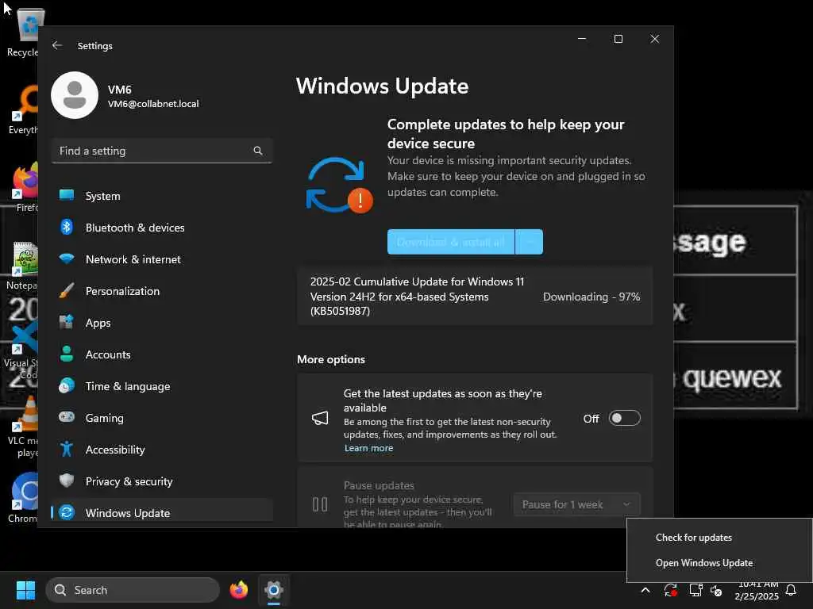Select Check for updates menu entry

pyautogui.click(x=719, y=538)
